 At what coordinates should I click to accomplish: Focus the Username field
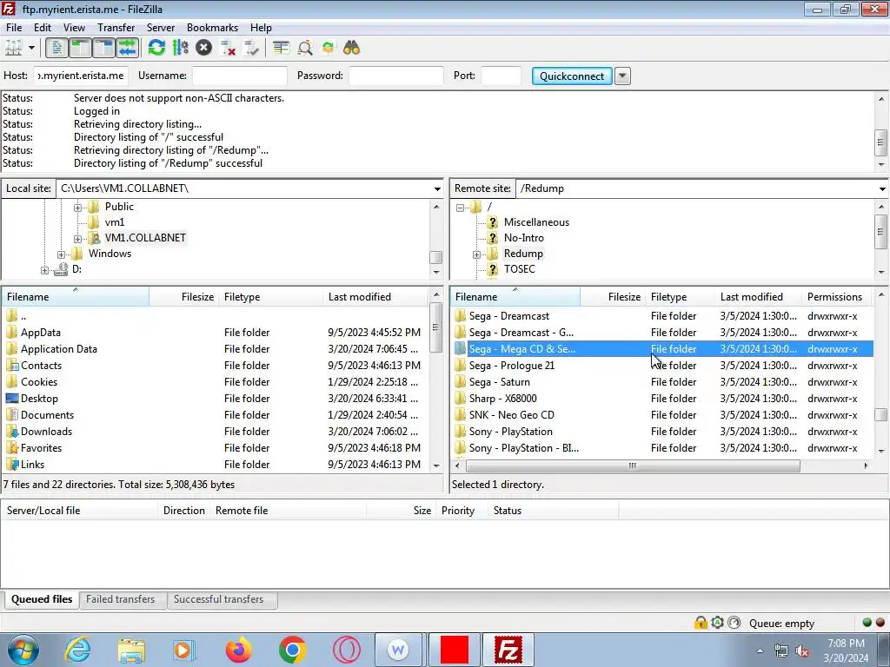tap(240, 76)
